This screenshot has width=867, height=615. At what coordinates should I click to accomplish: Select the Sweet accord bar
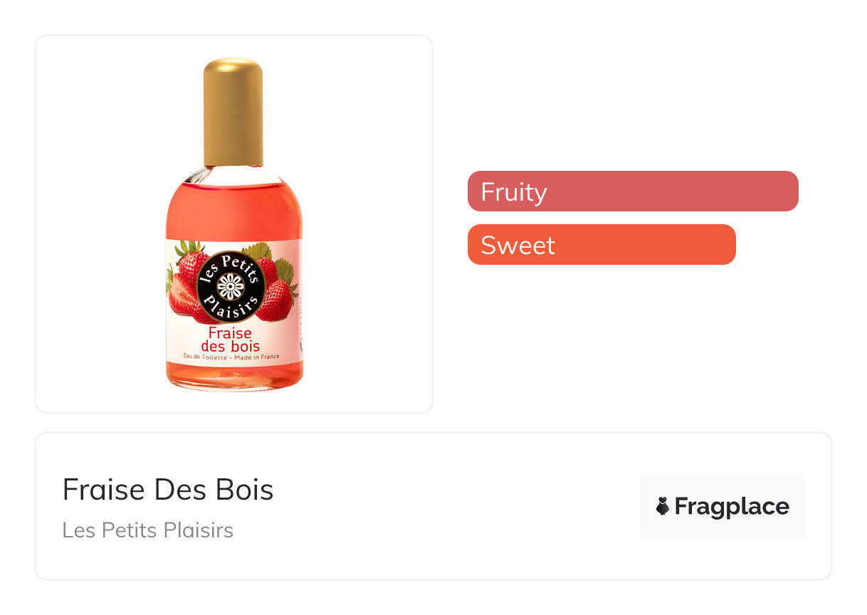pos(601,245)
